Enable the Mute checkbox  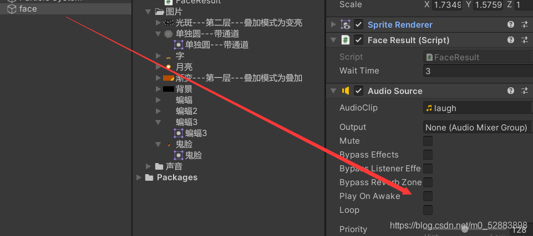coord(428,141)
